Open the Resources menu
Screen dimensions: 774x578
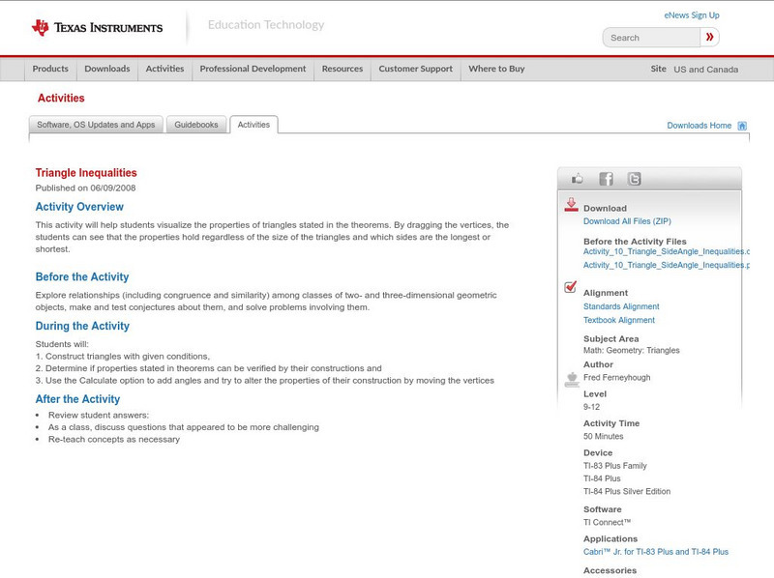[x=342, y=69]
